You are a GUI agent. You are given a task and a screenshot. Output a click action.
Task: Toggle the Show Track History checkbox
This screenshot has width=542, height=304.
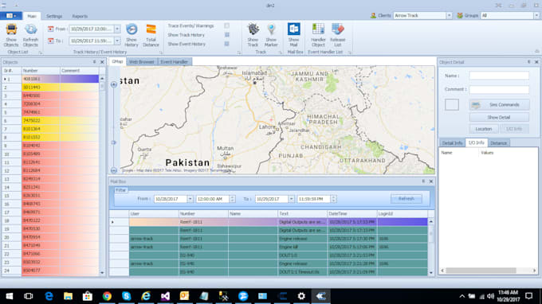pos(226,35)
